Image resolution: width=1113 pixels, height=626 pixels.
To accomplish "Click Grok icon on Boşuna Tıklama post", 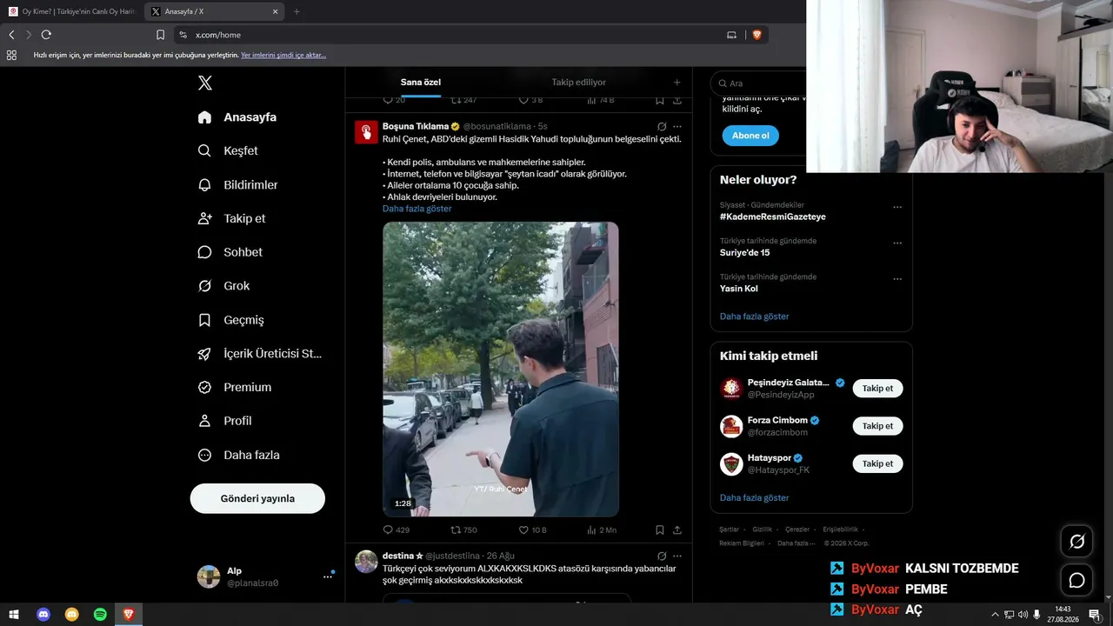I will pyautogui.click(x=662, y=127).
